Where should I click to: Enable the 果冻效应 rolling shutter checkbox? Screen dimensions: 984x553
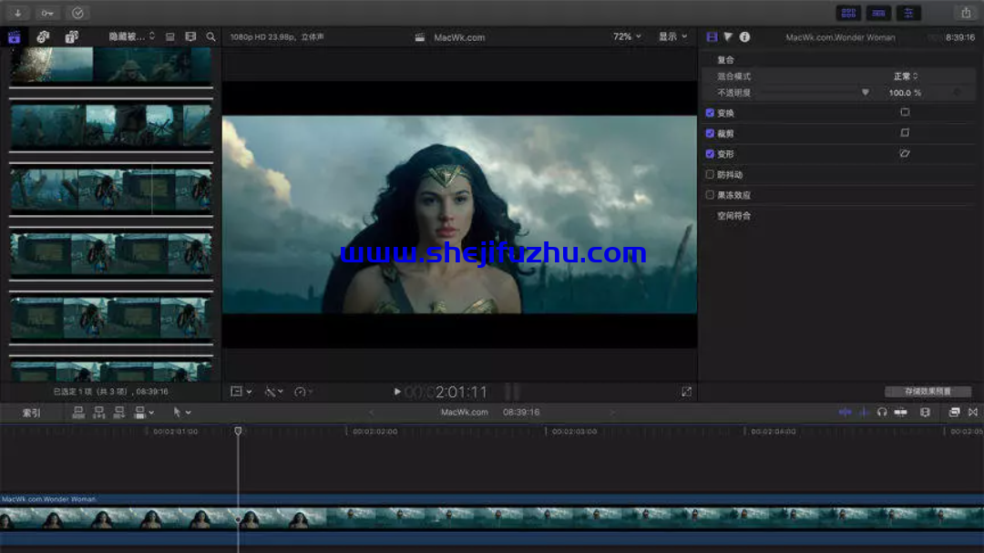coord(710,195)
